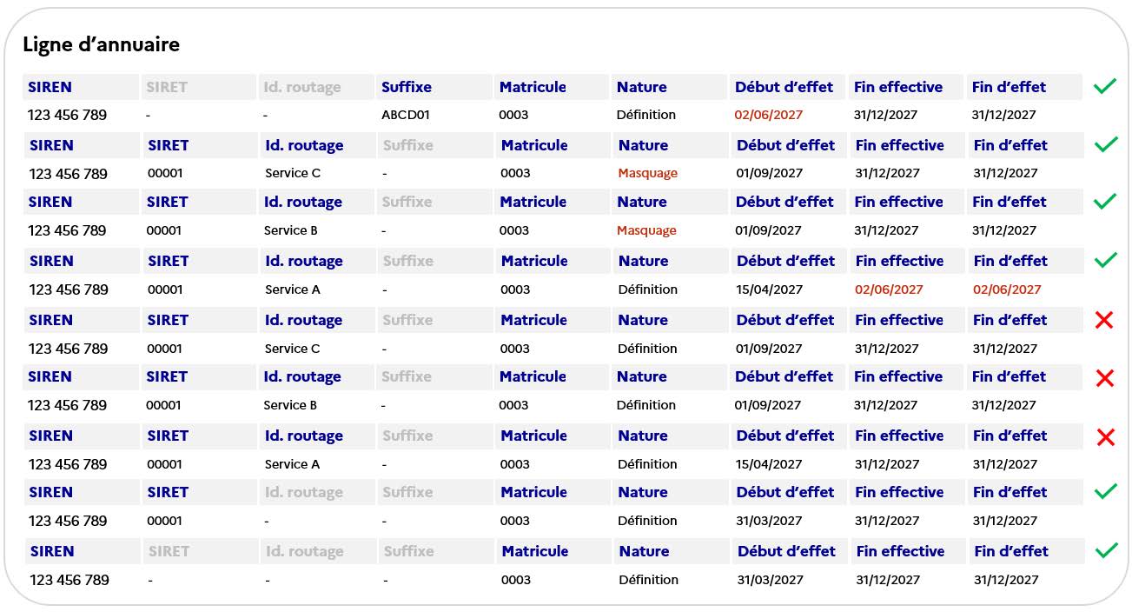
Task: Click the green checkmark on the last directory row
Action: 1106,550
